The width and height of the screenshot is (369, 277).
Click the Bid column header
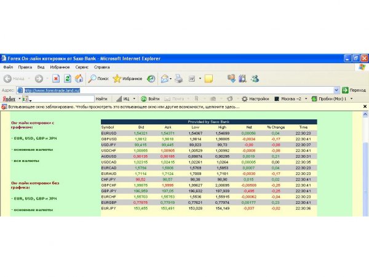(x=141, y=127)
